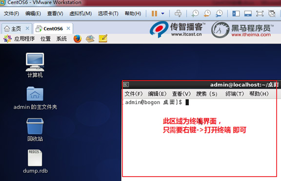Close the CentOS6 tab
Viewport: 281px width, 181px height.
tap(68, 28)
